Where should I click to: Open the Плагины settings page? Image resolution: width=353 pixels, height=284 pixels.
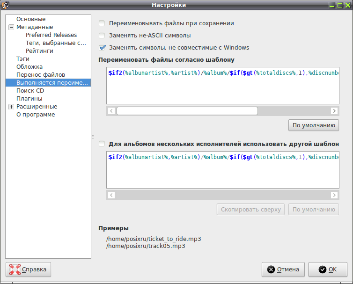pos(29,99)
